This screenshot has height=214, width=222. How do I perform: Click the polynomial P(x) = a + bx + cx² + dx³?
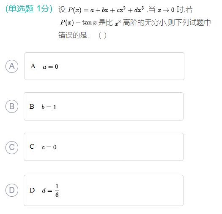click(106, 10)
